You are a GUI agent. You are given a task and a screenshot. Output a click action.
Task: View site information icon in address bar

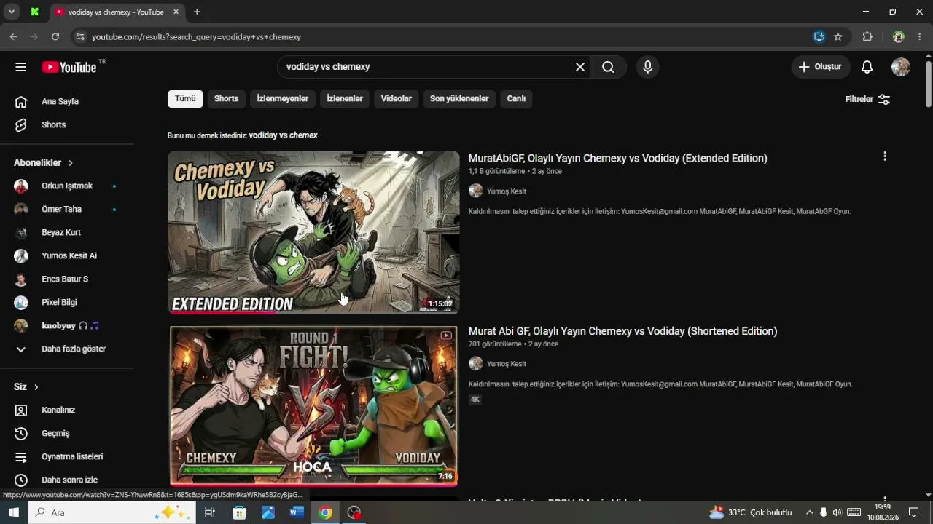click(x=80, y=36)
